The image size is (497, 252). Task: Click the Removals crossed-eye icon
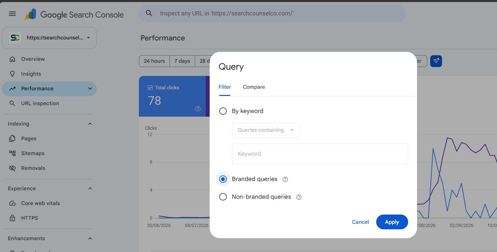[13, 168]
